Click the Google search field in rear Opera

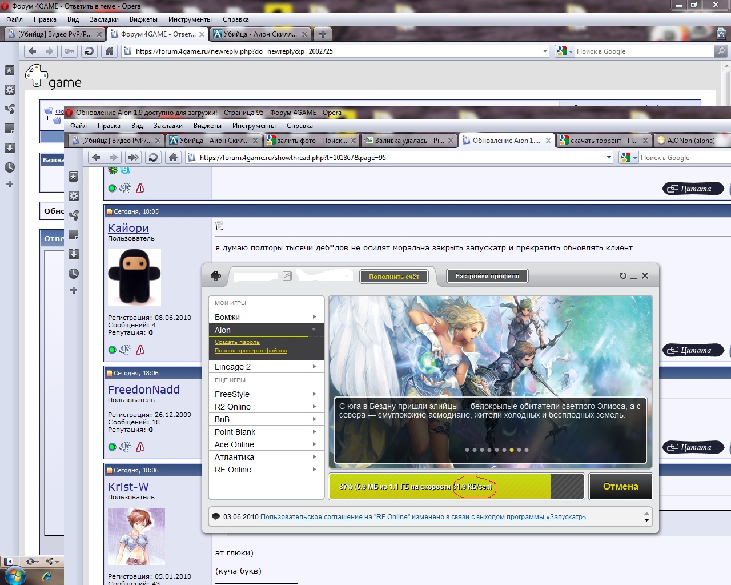(x=644, y=51)
